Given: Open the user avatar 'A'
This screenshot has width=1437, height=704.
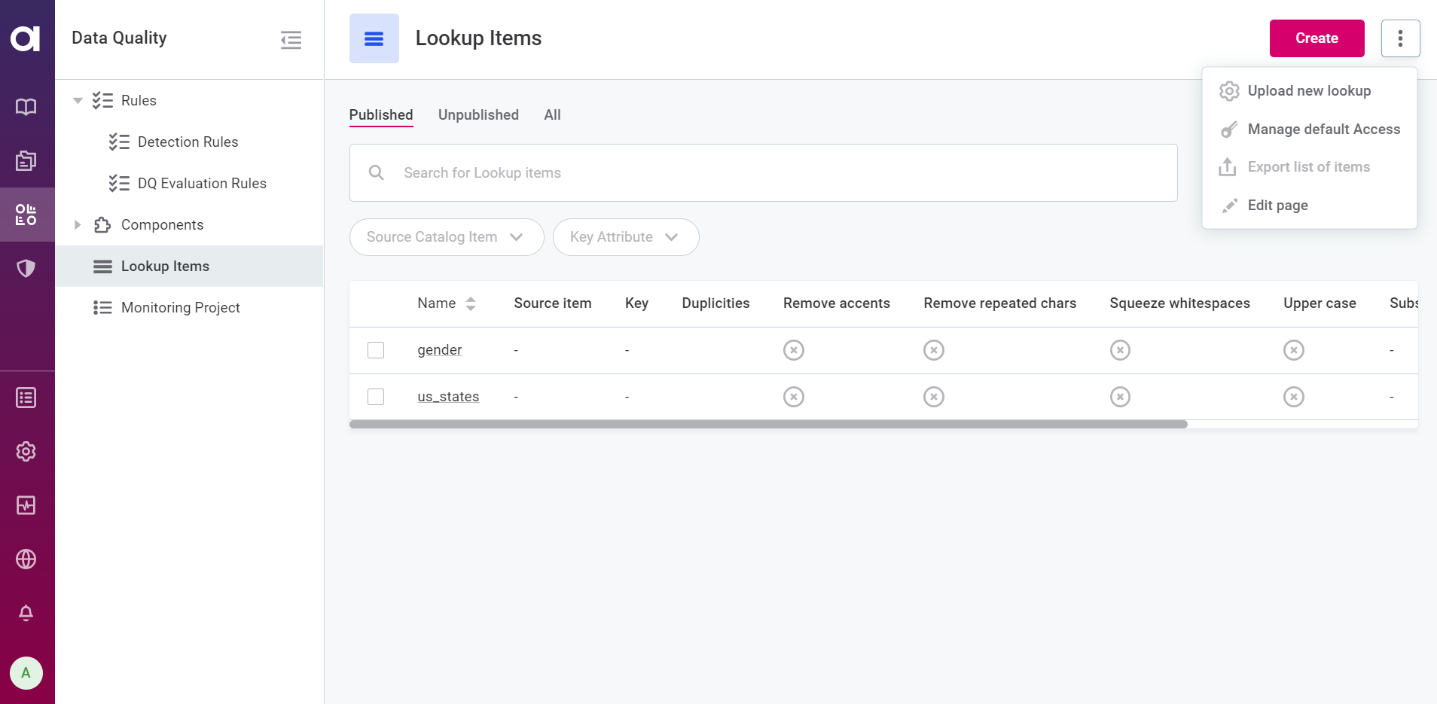Looking at the screenshot, I should click(x=26, y=673).
